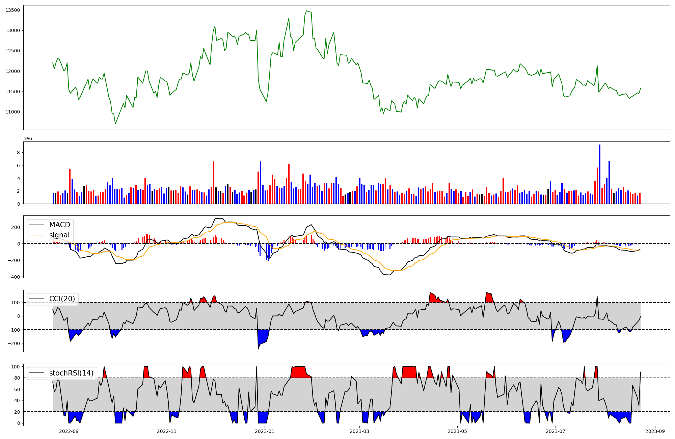Click the 13500 price axis tick label

tap(12, 10)
